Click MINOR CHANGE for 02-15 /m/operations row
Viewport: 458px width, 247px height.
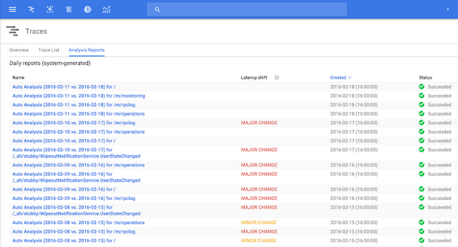(x=258, y=223)
